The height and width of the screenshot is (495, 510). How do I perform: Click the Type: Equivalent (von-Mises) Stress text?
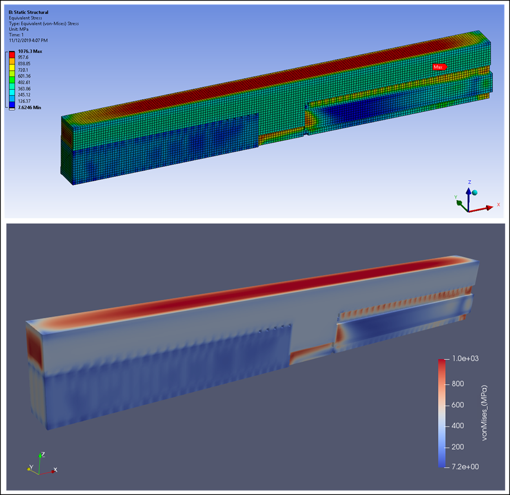40,24
